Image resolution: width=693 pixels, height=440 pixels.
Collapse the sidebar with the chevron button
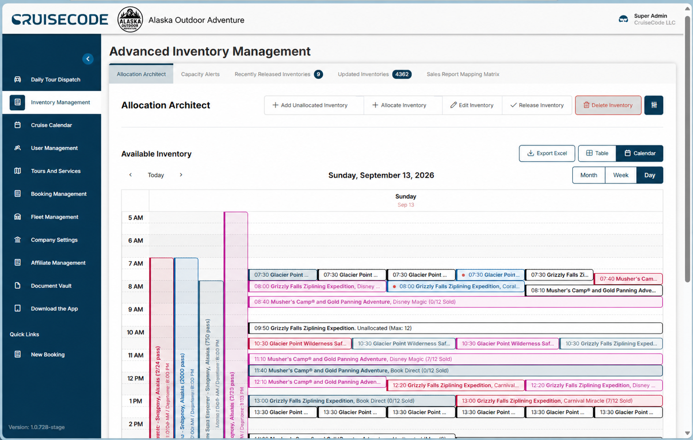(x=88, y=59)
